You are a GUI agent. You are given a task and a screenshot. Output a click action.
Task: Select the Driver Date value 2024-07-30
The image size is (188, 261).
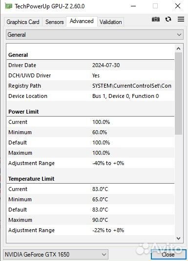click(x=106, y=65)
